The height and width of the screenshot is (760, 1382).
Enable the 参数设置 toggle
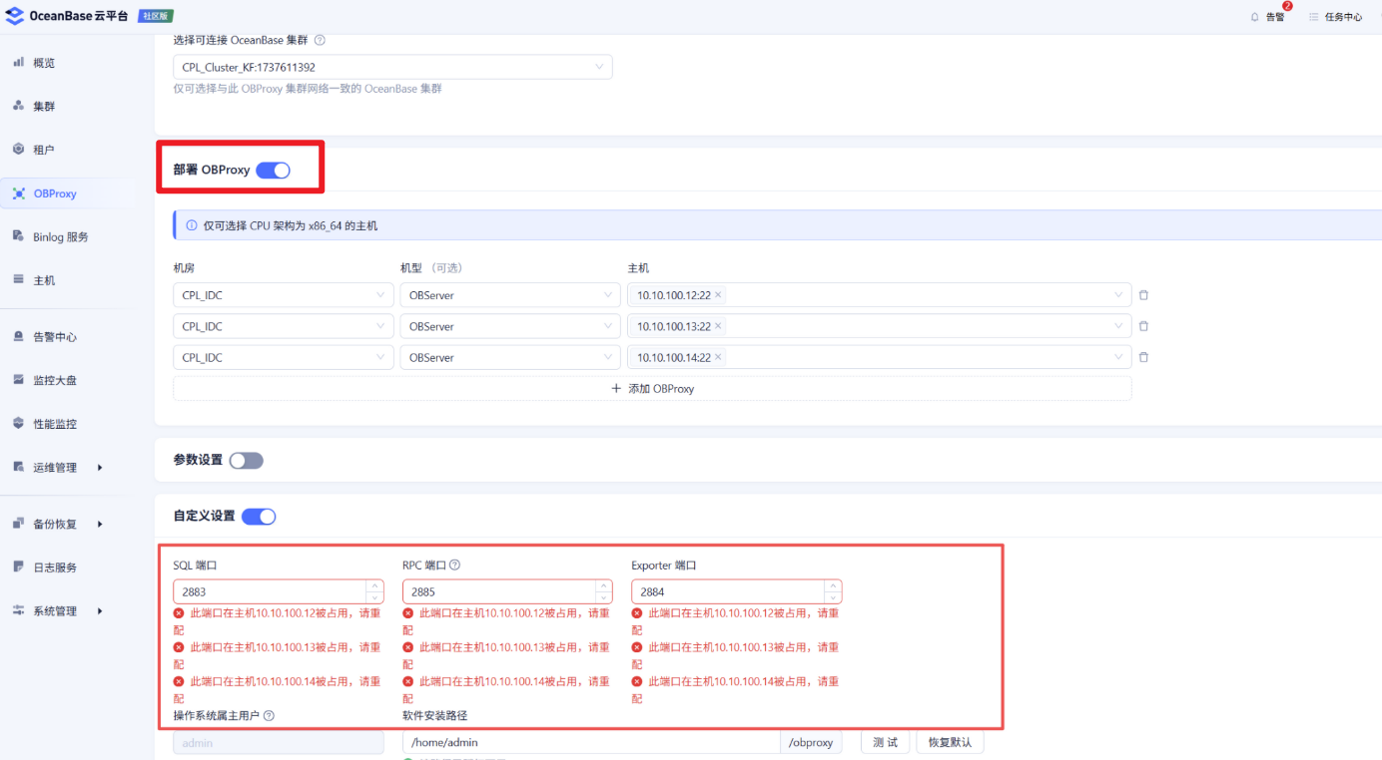[246, 461]
